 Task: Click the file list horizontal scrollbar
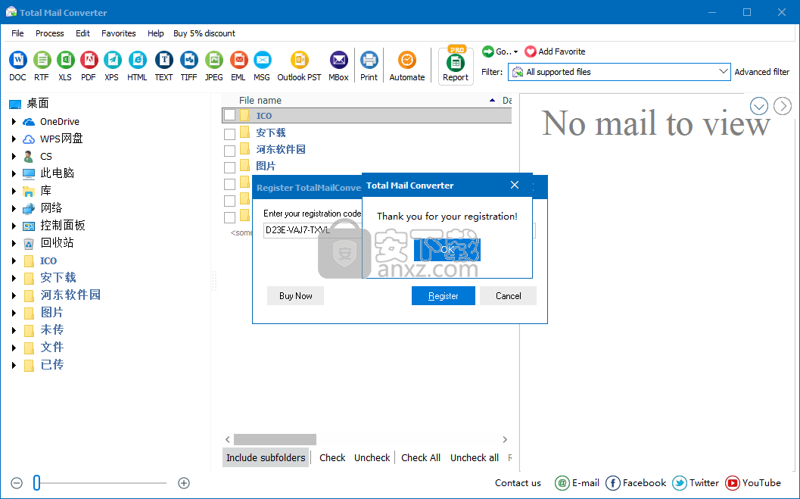click(x=275, y=439)
